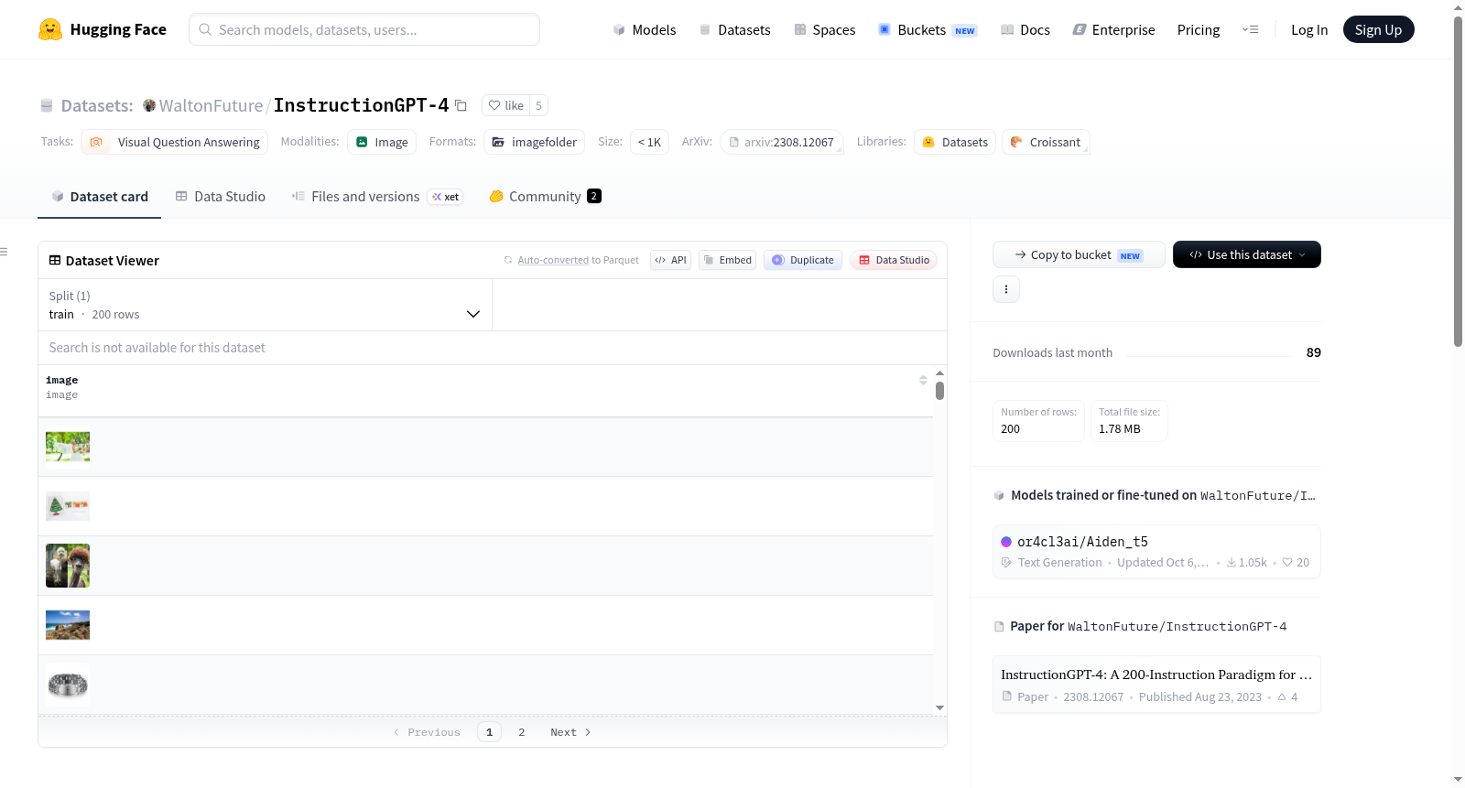Screen dimensions: 1465x788
Task: Open Docs in the top navigation
Action: [x=1025, y=29]
